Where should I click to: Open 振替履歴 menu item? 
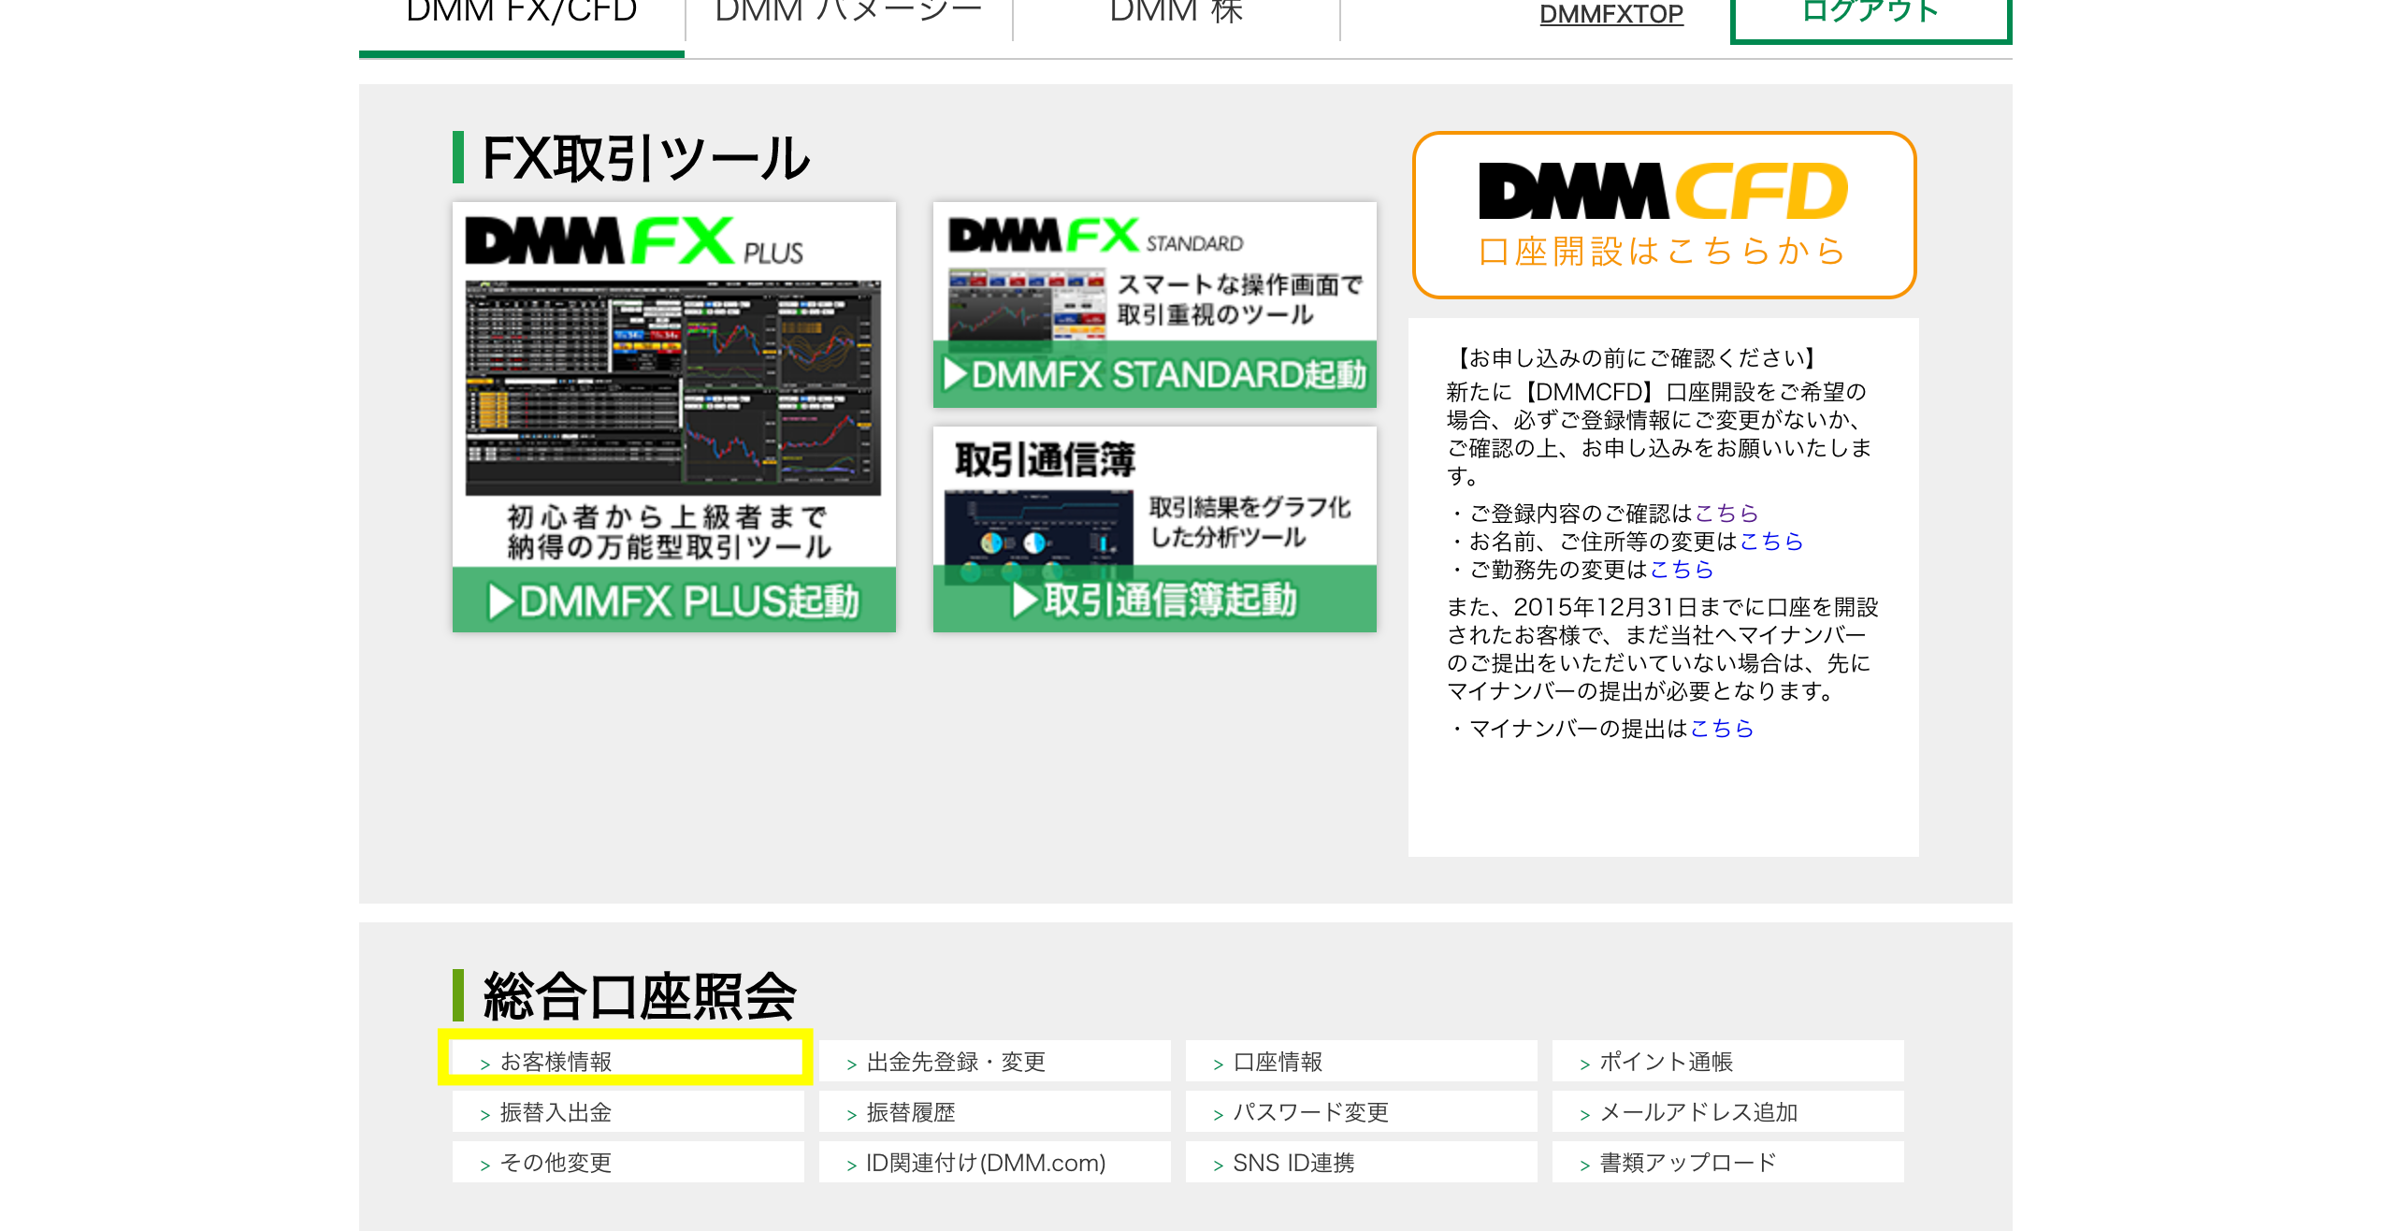click(x=995, y=1111)
